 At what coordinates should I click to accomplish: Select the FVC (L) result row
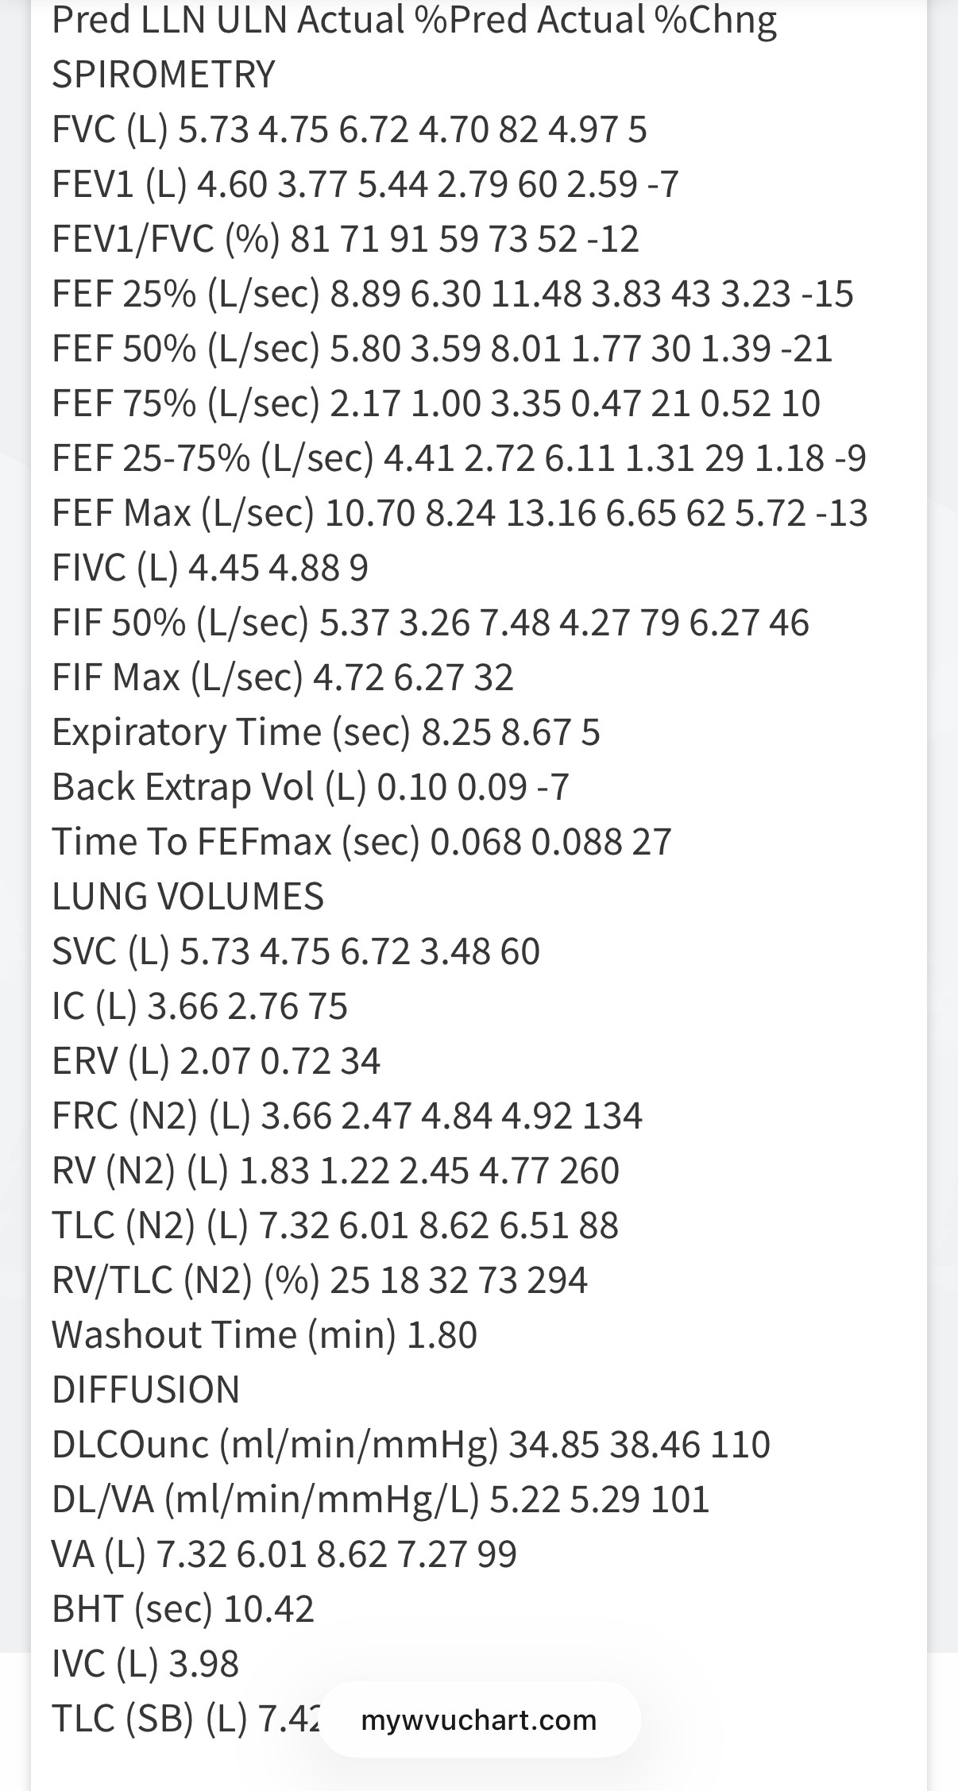click(x=349, y=129)
